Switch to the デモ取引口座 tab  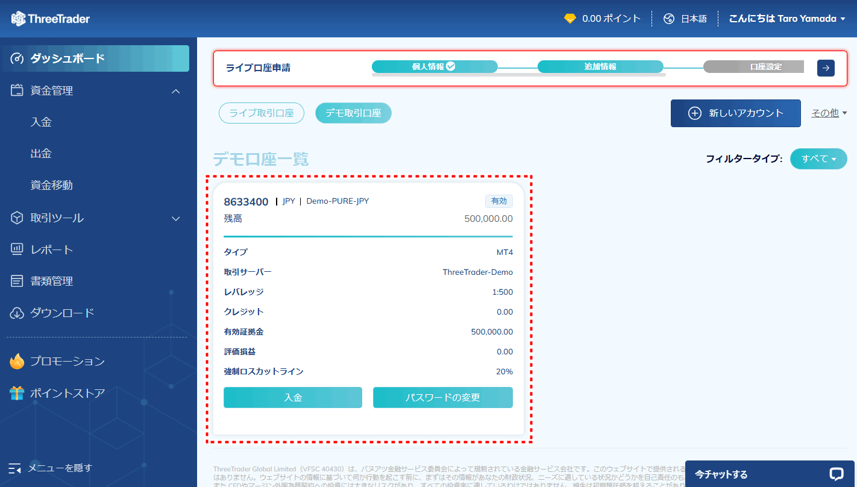[x=353, y=113]
